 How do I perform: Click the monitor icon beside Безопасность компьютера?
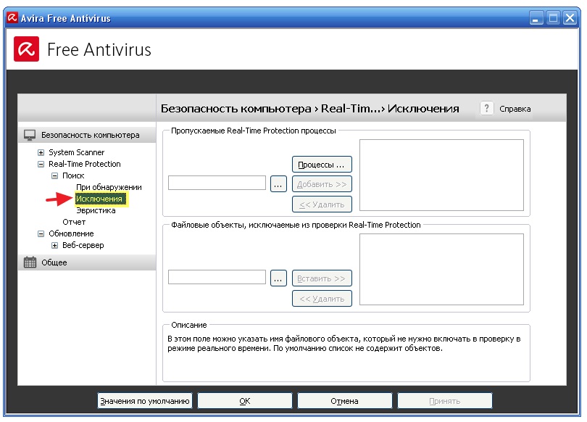click(x=30, y=135)
